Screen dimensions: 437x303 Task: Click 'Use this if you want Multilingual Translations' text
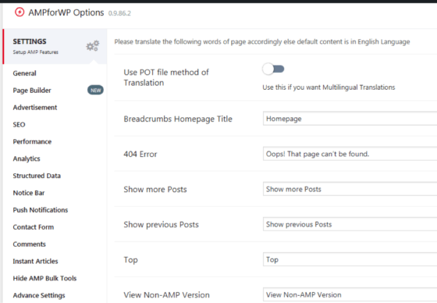tap(329, 87)
